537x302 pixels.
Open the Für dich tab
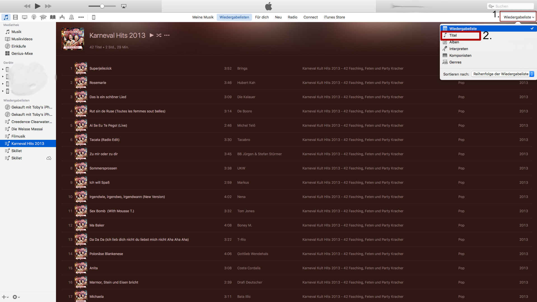click(262, 17)
